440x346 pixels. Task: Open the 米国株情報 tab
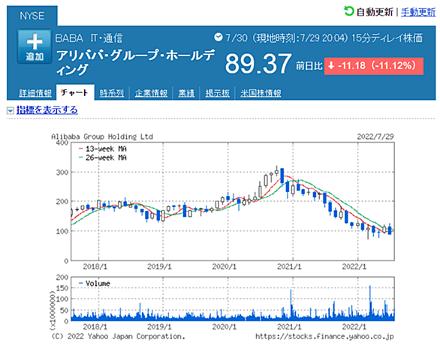click(261, 93)
